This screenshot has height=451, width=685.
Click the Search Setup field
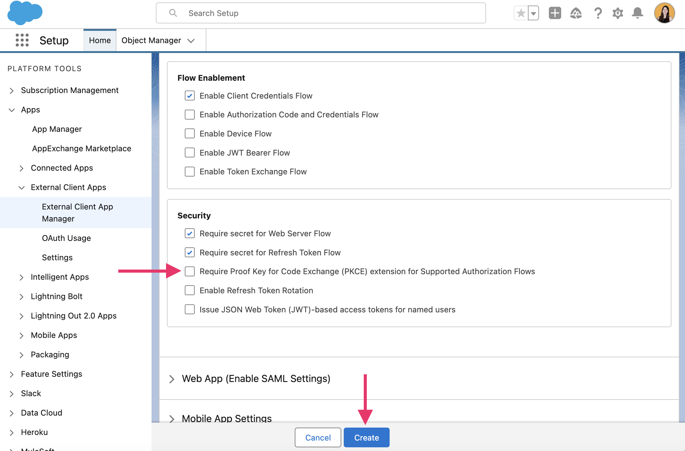tap(320, 13)
